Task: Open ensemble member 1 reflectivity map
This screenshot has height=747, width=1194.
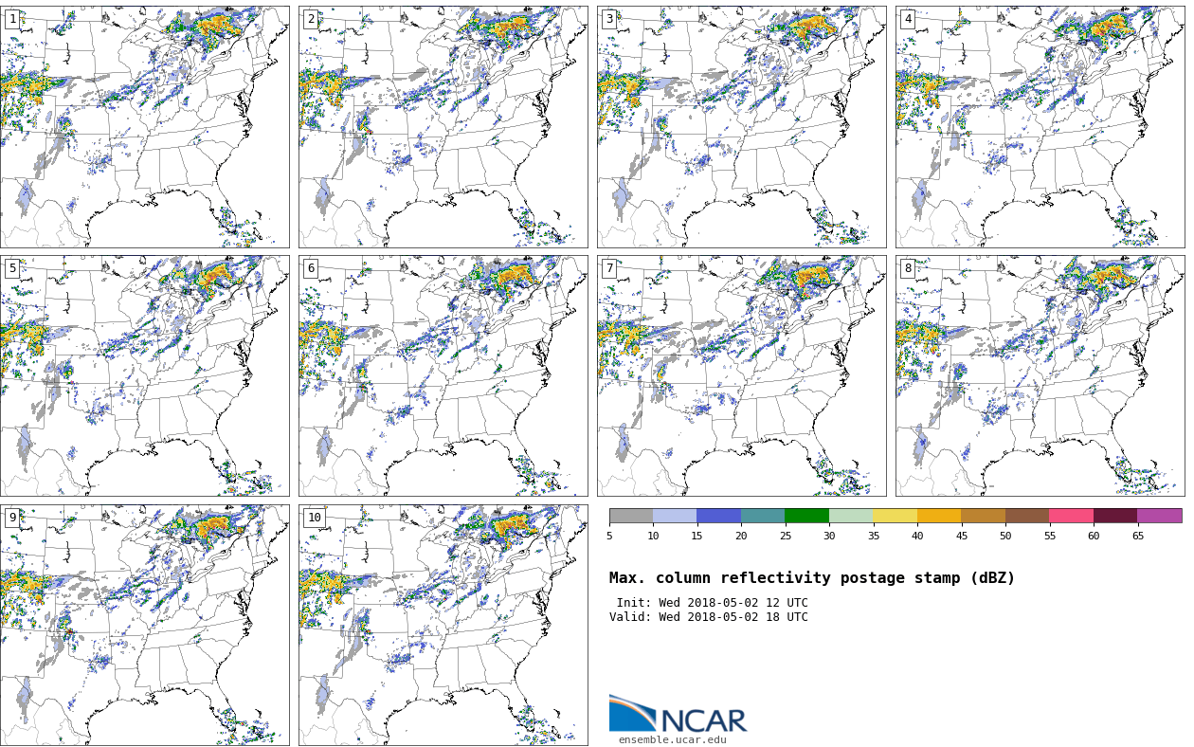Action: (144, 127)
